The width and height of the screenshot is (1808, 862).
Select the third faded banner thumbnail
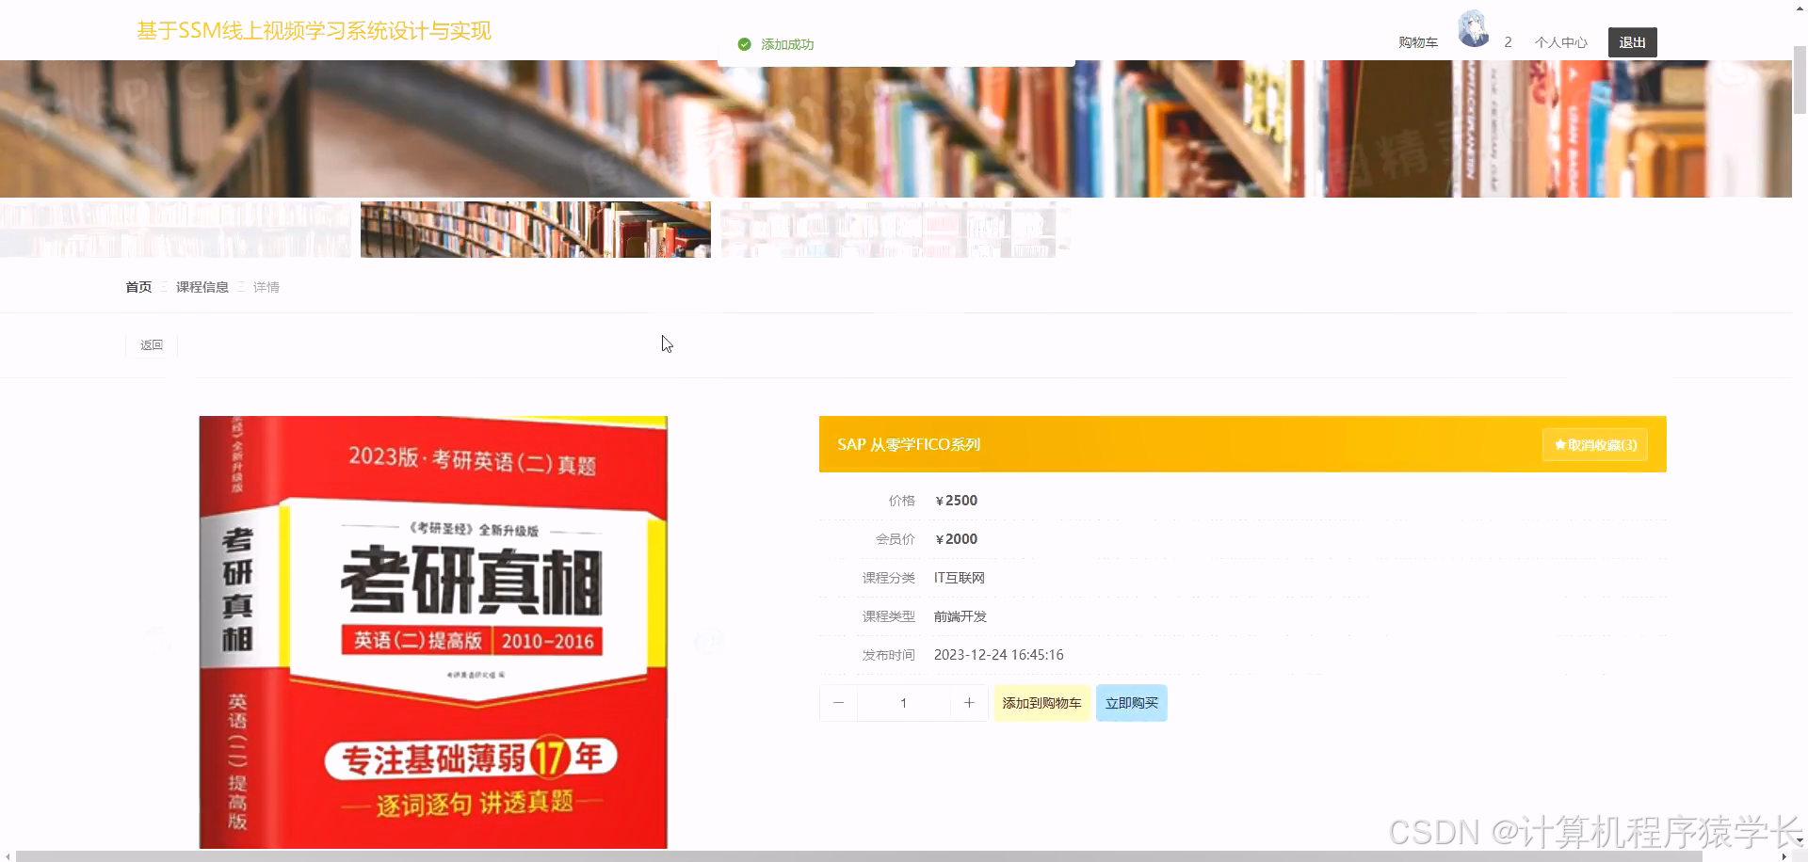point(896,230)
